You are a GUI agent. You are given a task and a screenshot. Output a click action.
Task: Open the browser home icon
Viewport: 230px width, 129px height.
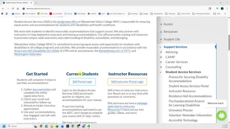pyautogui.click(x=18, y=8)
